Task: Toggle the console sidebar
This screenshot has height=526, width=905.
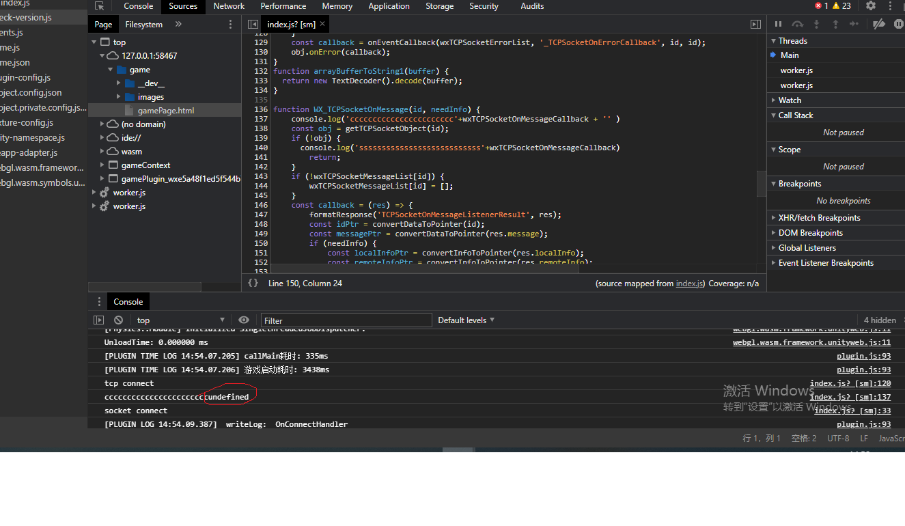Action: pos(99,320)
